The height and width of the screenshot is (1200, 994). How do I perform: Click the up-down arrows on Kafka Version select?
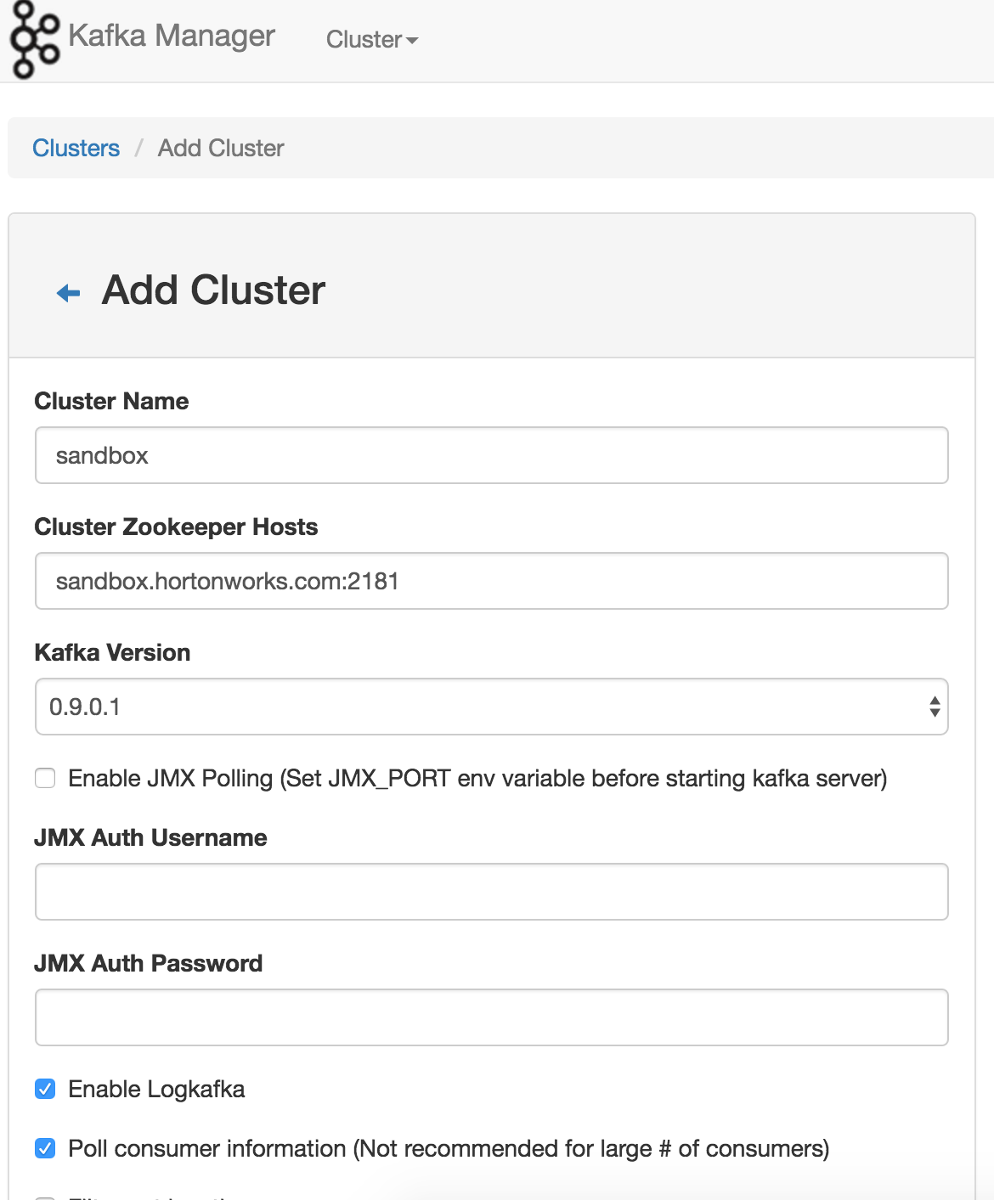(x=934, y=707)
